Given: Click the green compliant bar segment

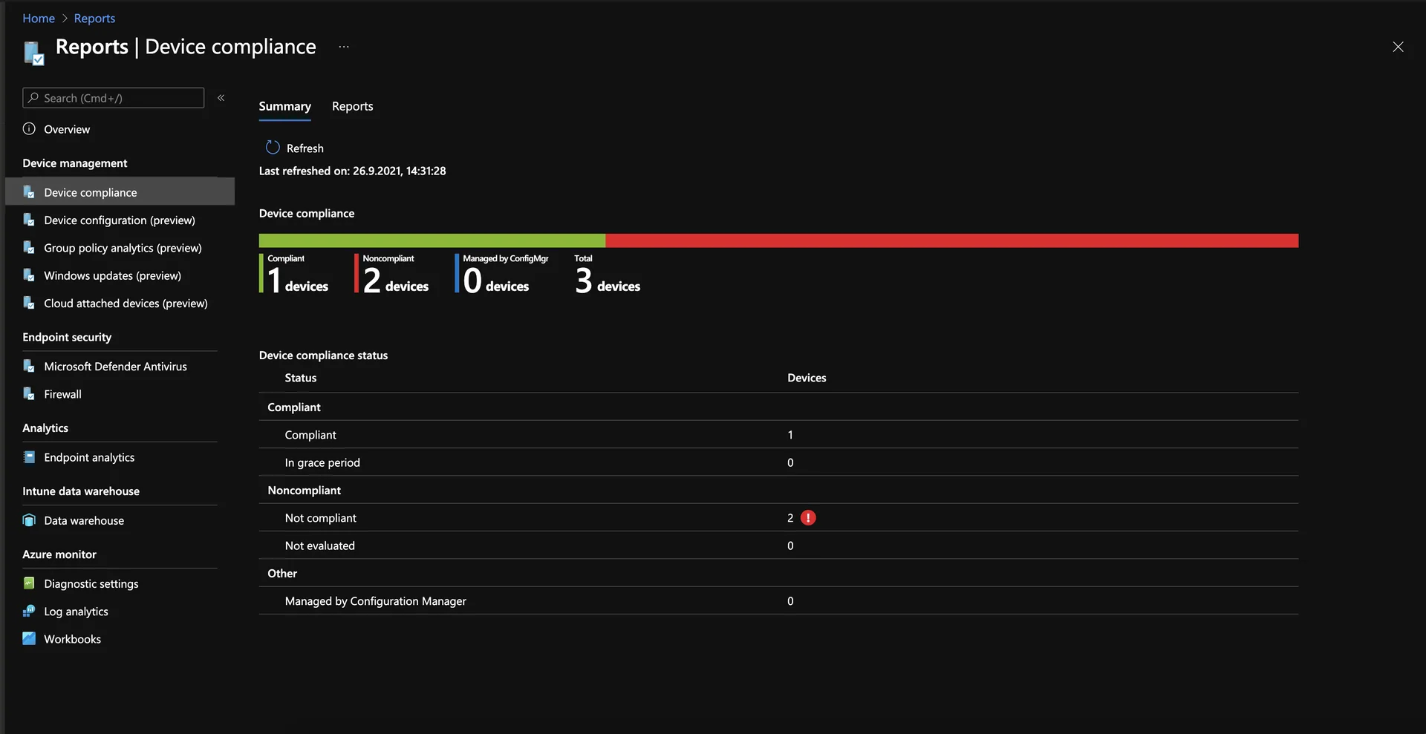Looking at the screenshot, I should [x=432, y=240].
